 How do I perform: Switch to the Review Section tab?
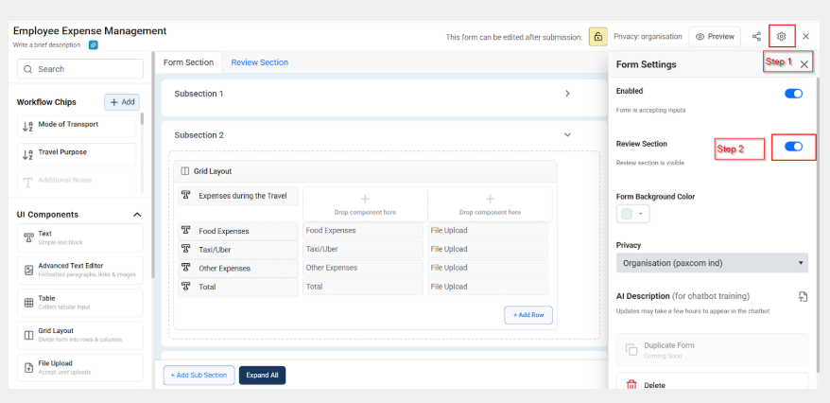click(259, 62)
